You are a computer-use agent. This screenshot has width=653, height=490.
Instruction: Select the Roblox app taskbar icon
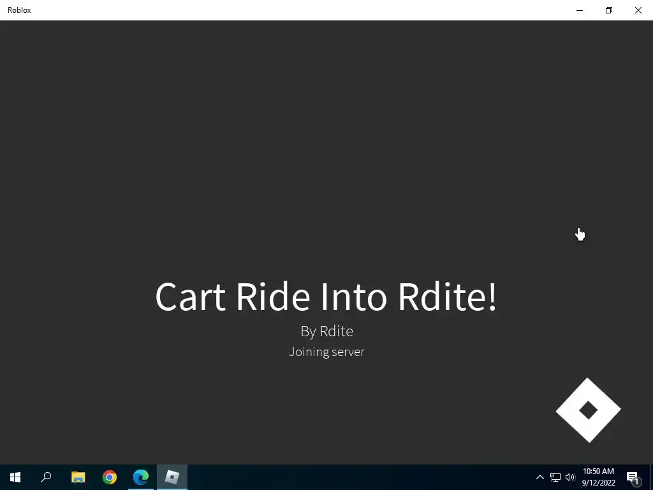click(172, 477)
